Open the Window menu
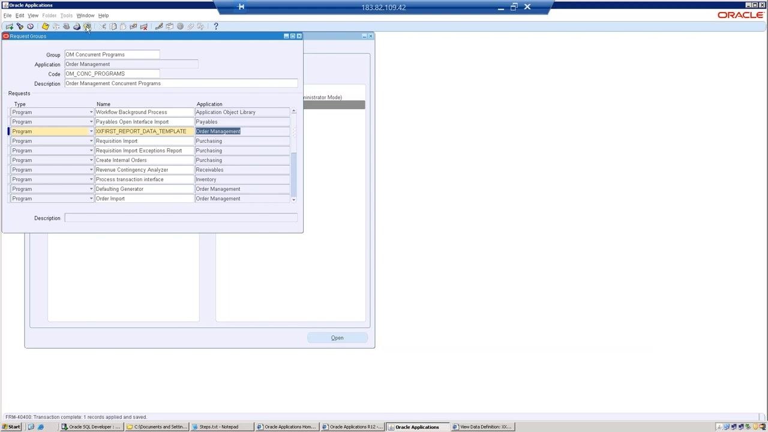 tap(85, 16)
